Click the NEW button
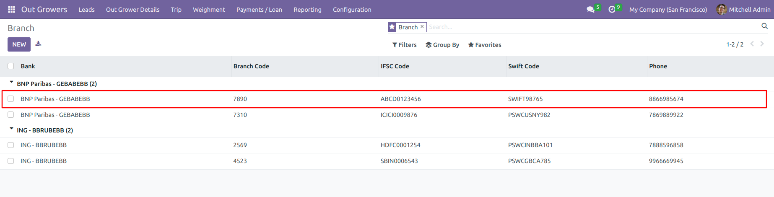 (x=19, y=44)
